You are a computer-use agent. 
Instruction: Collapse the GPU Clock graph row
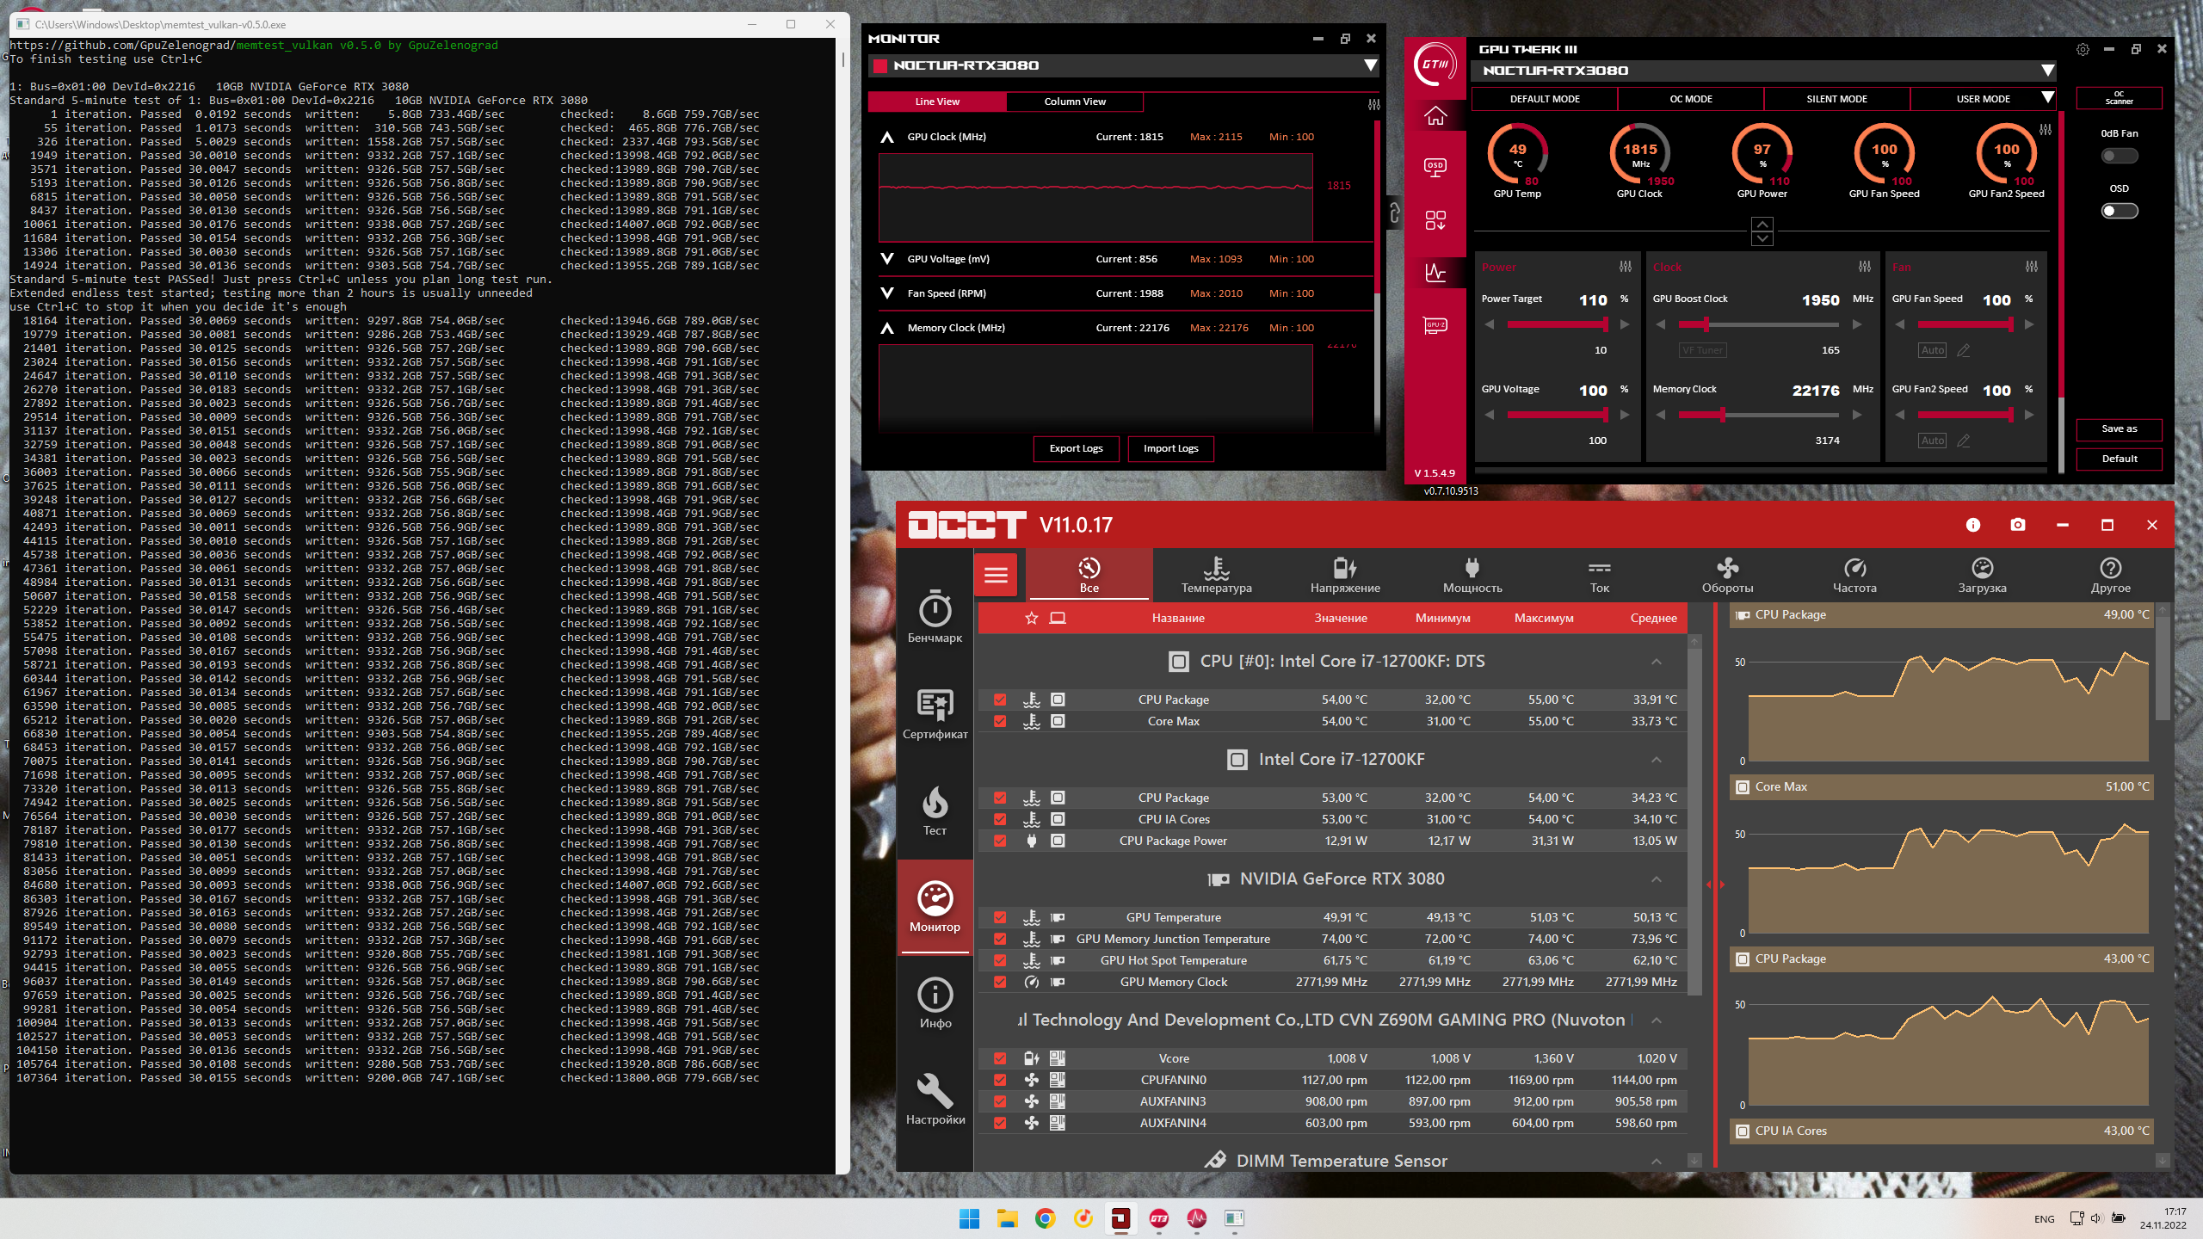pos(887,137)
